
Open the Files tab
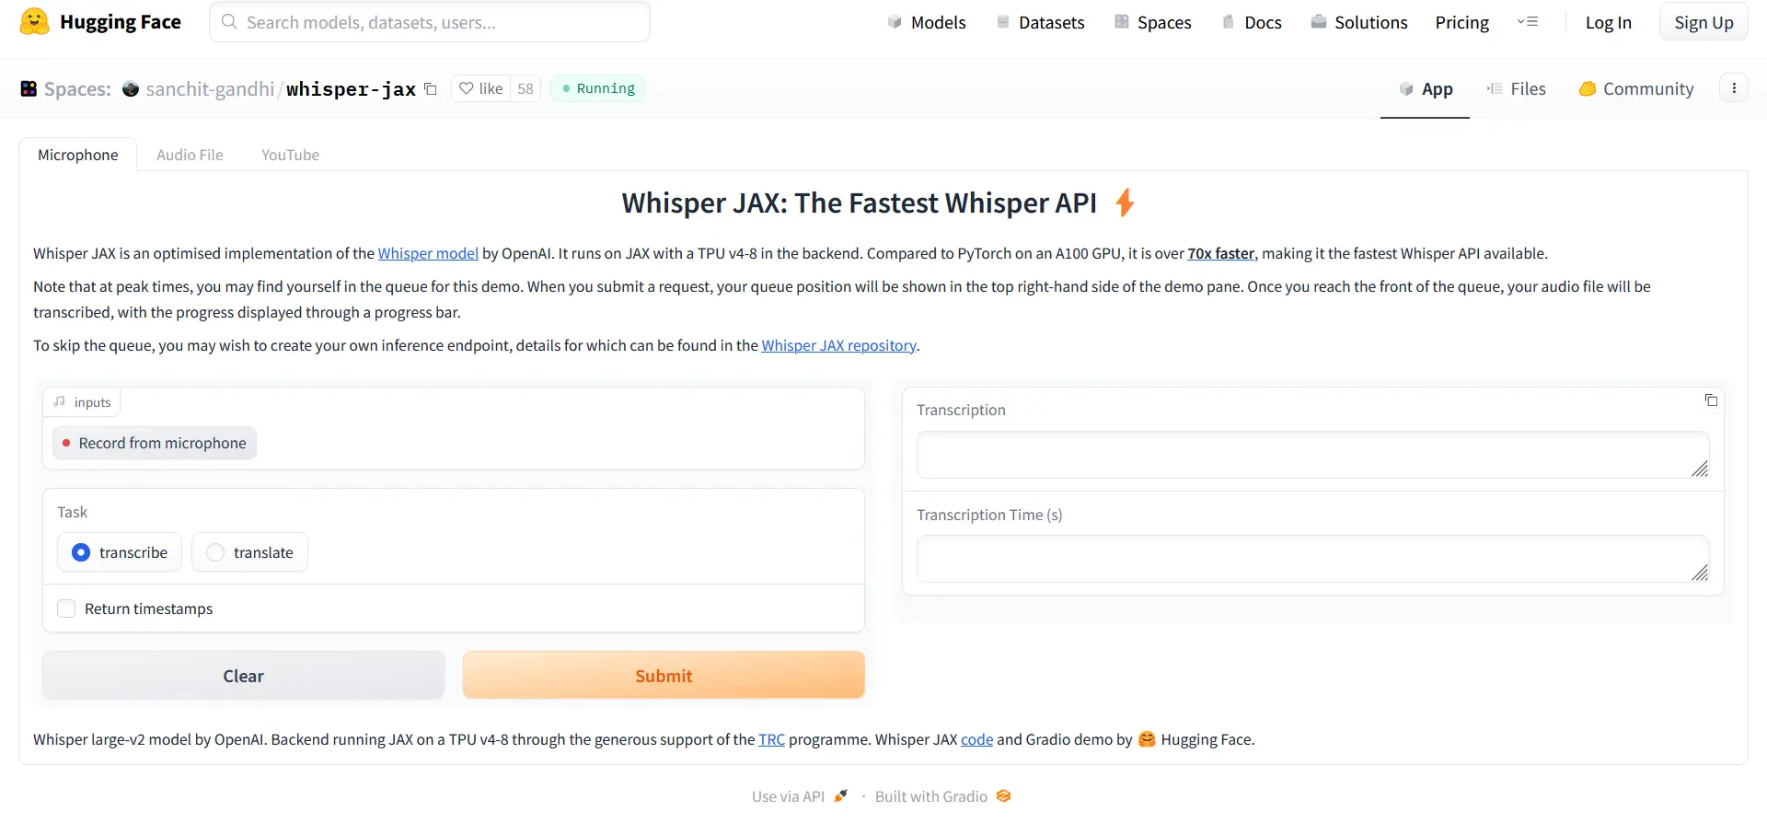tap(1516, 89)
